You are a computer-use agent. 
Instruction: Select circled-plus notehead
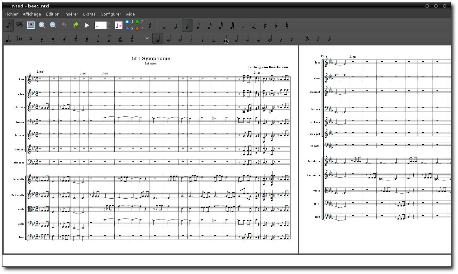click(169, 39)
